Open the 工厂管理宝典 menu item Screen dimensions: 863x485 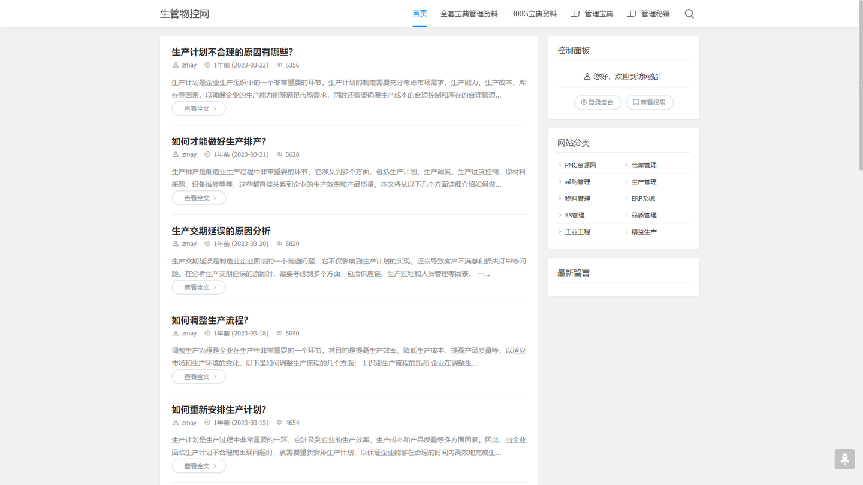pyautogui.click(x=592, y=14)
